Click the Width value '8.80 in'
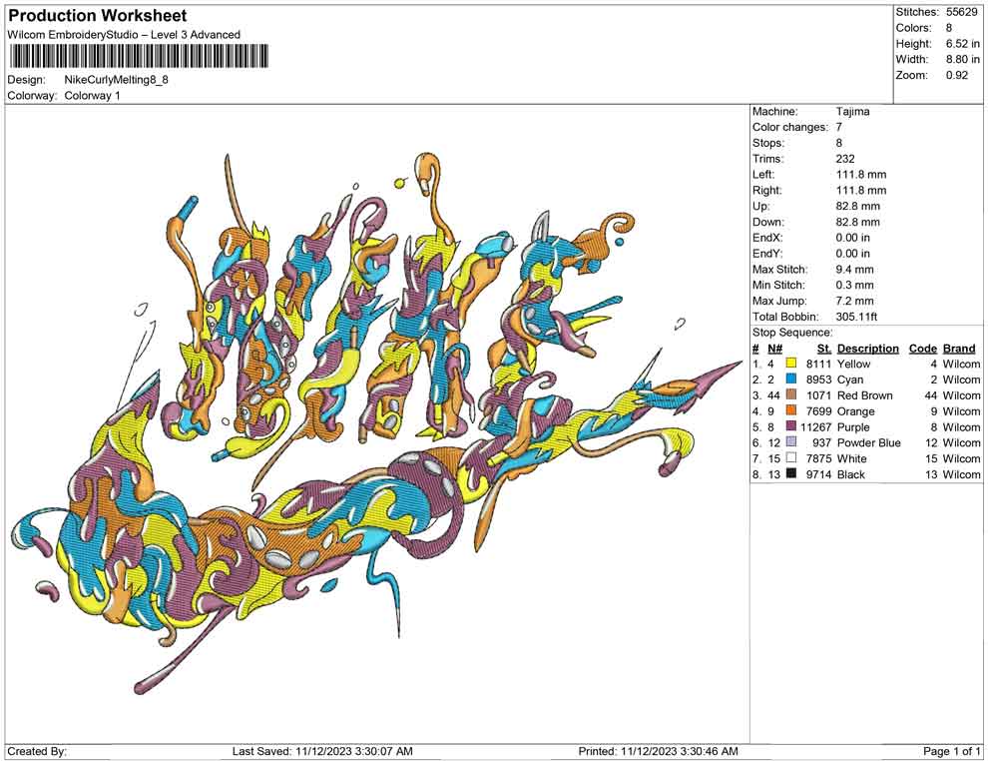The height and width of the screenshot is (761, 988). [962, 59]
